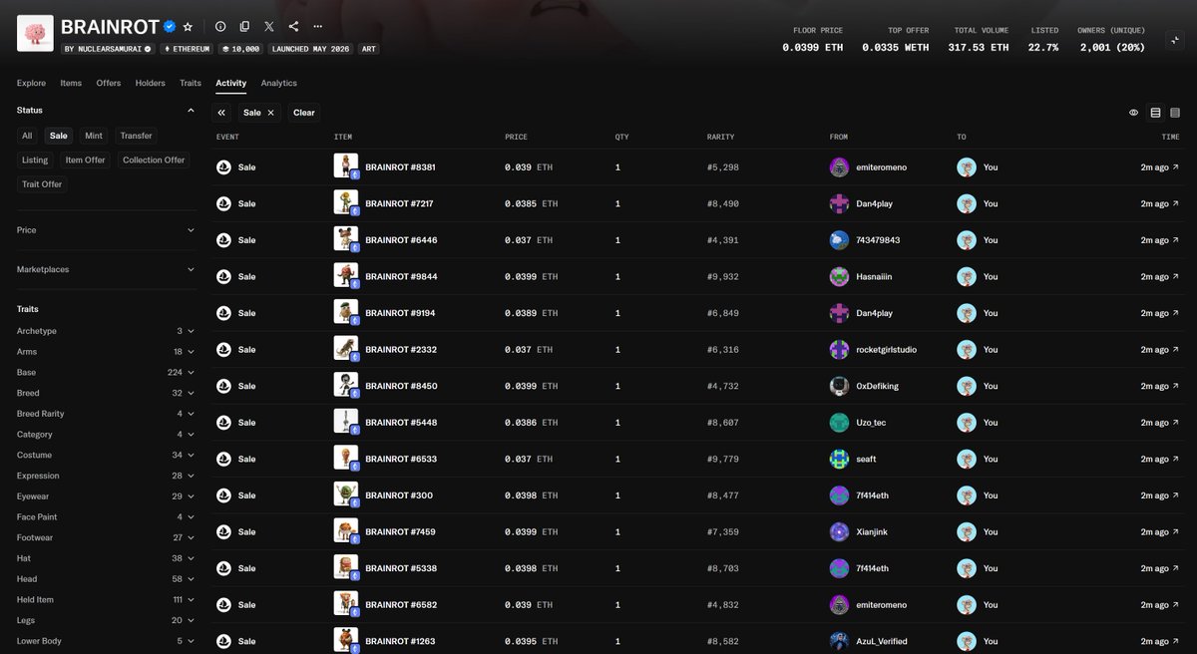Viewport: 1197px width, 654px height.
Task: Click the Azul_Verified seller avatar
Action: [x=839, y=641]
